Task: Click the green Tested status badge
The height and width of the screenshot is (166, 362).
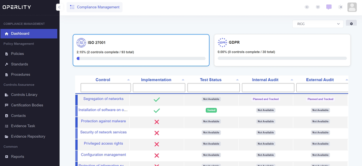Action: click(x=211, y=110)
